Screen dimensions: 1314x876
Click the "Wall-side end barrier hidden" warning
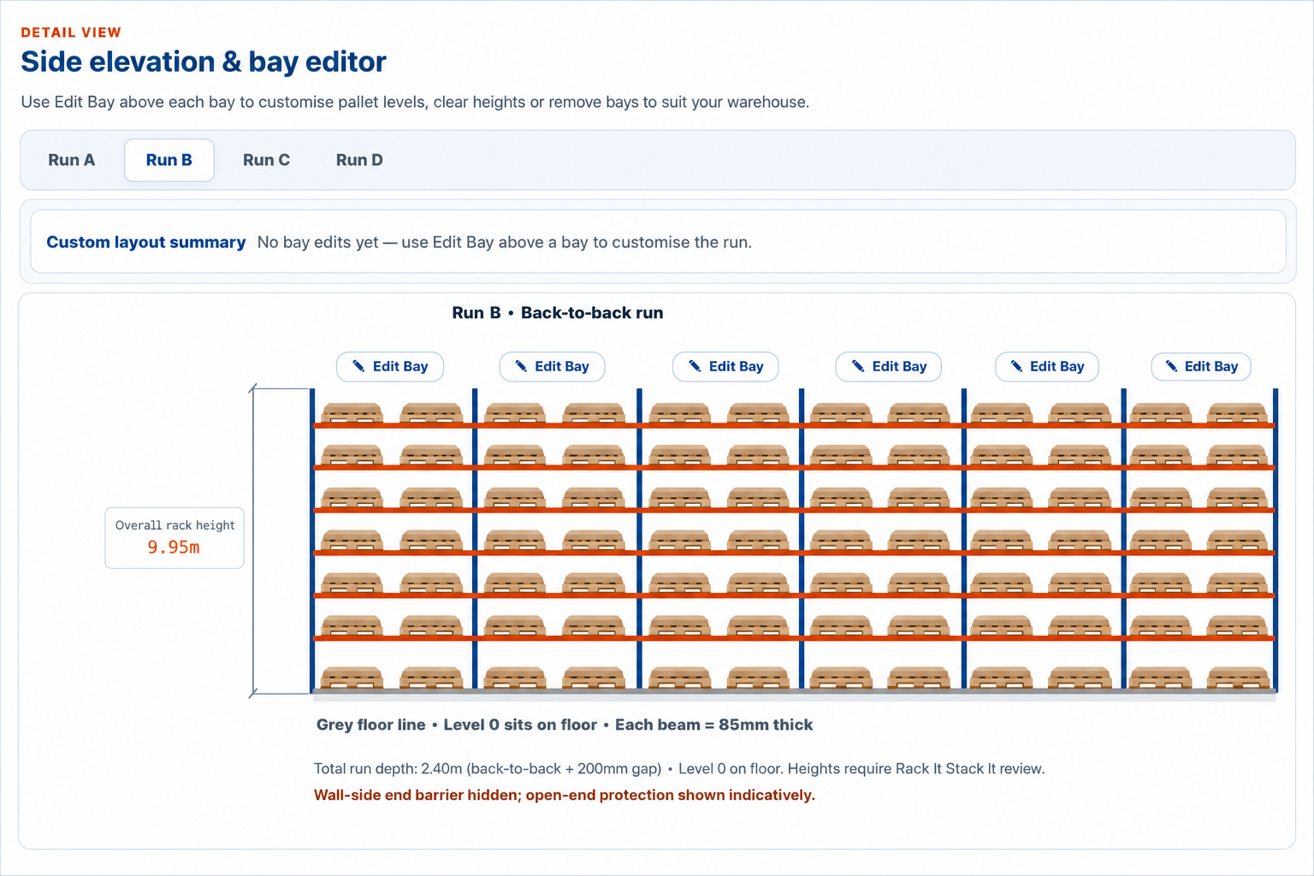[565, 795]
